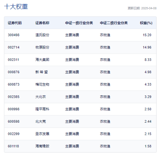Select stock name 牧原股份
The height and width of the screenshot is (157, 160).
pos(42,47)
